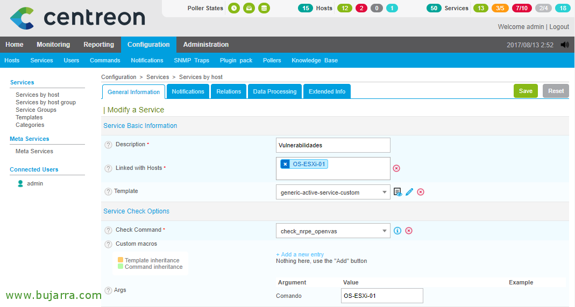Clear check command red circle icon
The width and height of the screenshot is (575, 307).
pos(409,231)
